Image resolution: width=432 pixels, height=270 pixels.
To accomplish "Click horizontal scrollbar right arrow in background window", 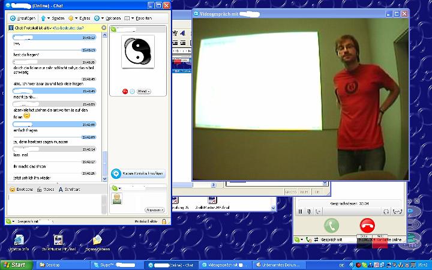I will (214, 185).
